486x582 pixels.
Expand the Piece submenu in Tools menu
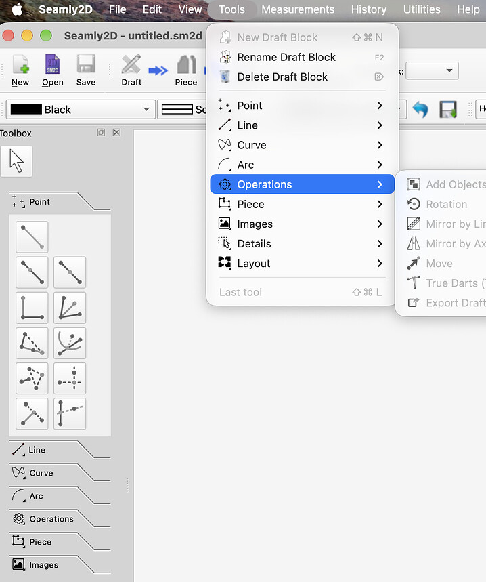coord(302,204)
